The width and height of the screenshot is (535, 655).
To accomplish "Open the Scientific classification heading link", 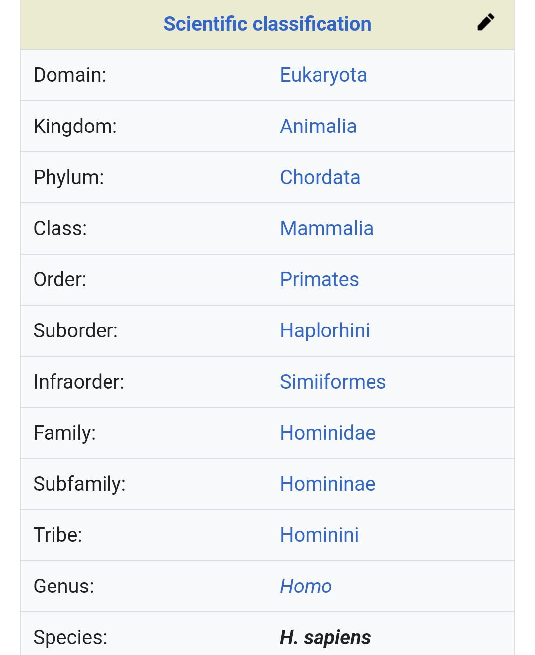I will (267, 24).
